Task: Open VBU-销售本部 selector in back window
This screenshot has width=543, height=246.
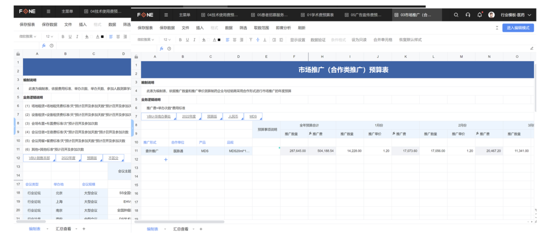Action: coord(39,158)
